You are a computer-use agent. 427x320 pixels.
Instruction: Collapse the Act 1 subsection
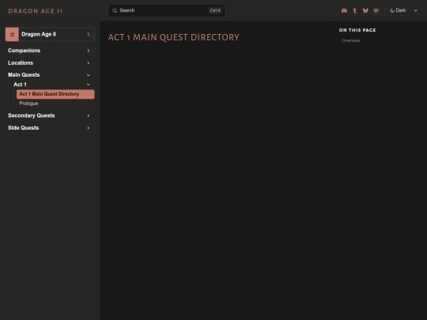pos(52,85)
